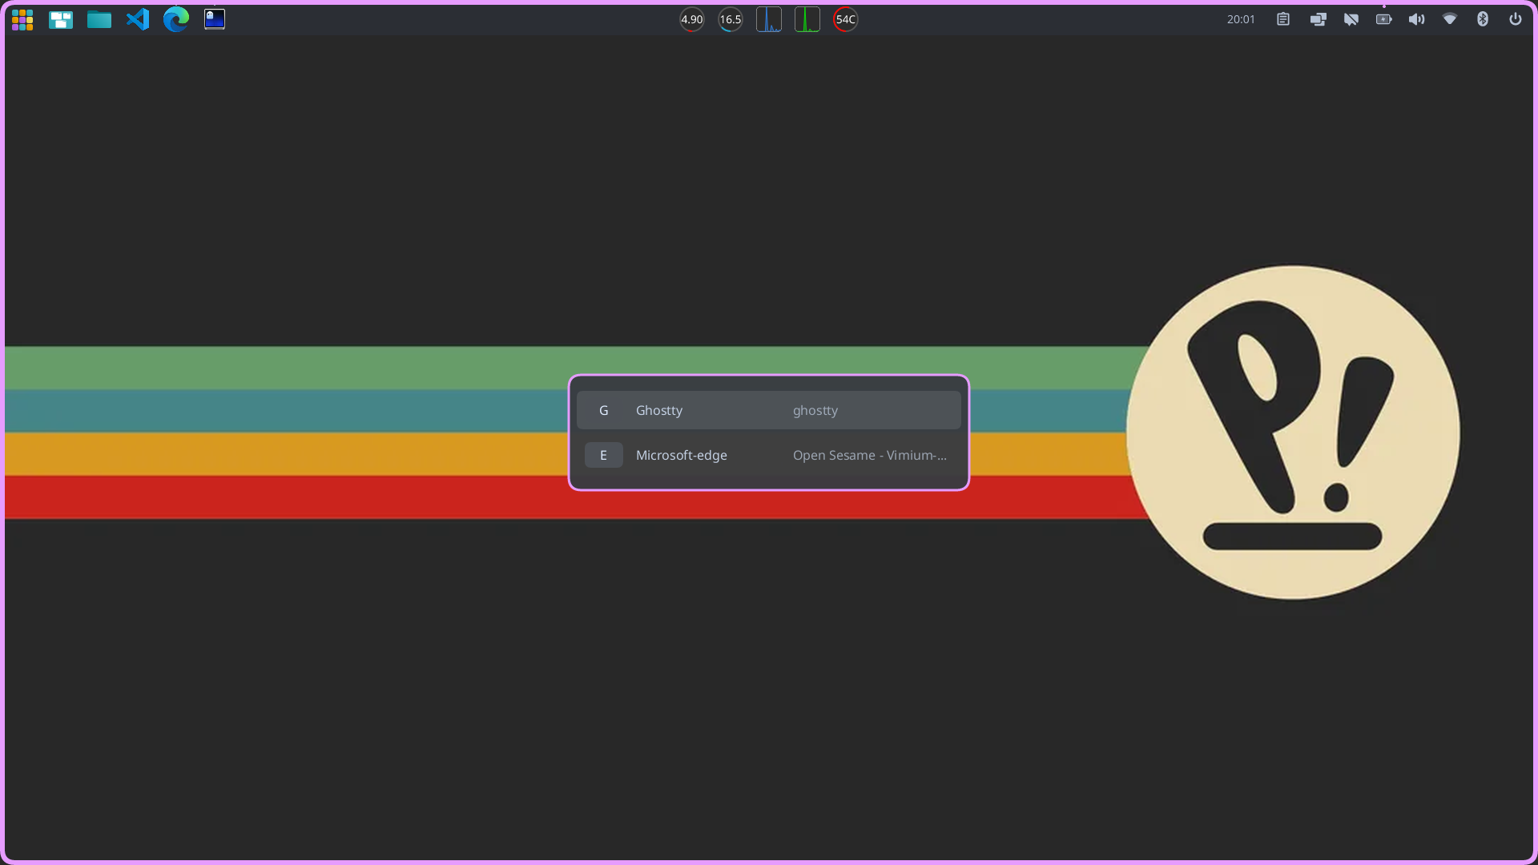This screenshot has width=1538, height=865.
Task: Open the workspaces overview applet
Action: [x=61, y=19]
